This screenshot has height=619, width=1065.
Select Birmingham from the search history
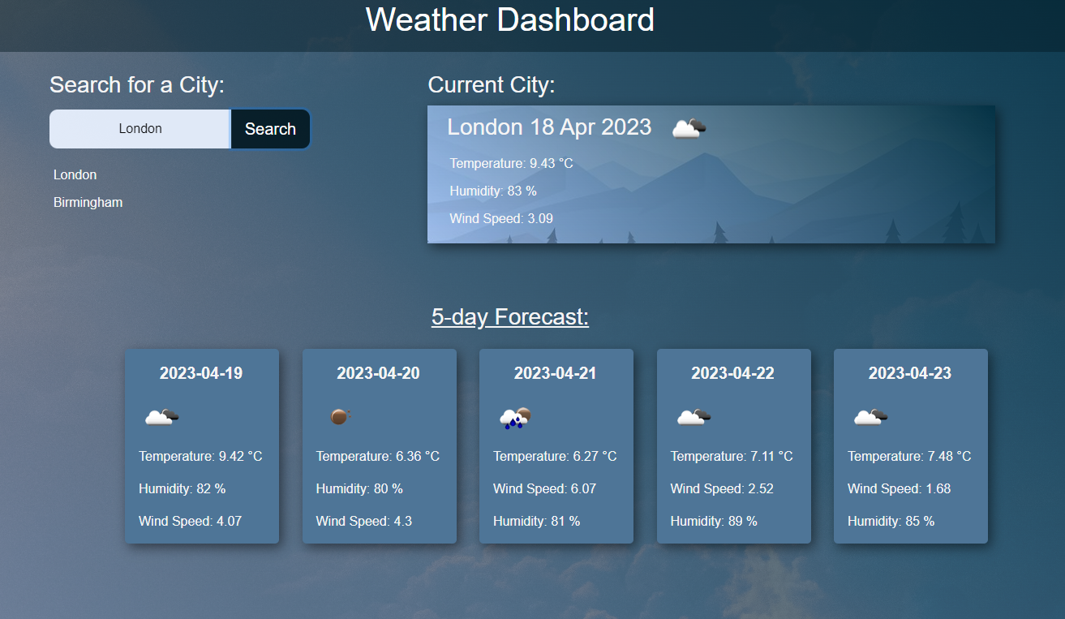[x=88, y=202]
